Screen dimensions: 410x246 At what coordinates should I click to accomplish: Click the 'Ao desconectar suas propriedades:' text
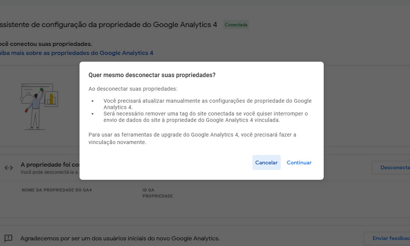click(133, 89)
